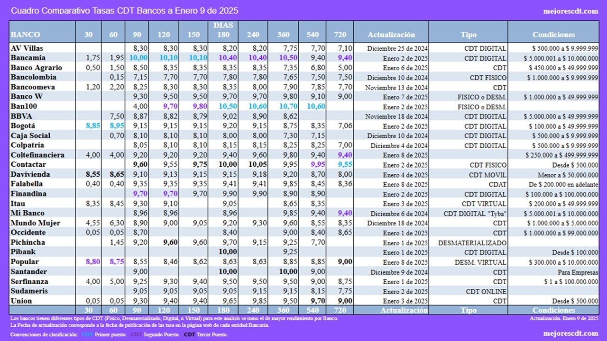Select the Bogotá bank name
This screenshot has height=341, width=607.
point(22,126)
